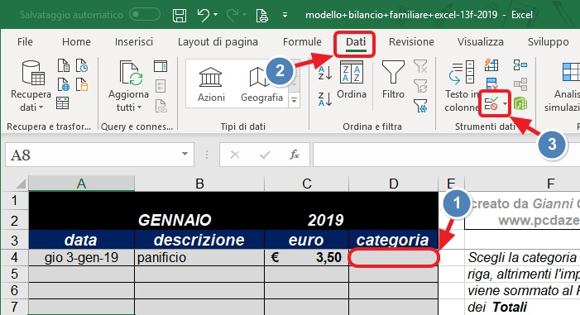Open the Recupera dati dropdown

[31, 86]
